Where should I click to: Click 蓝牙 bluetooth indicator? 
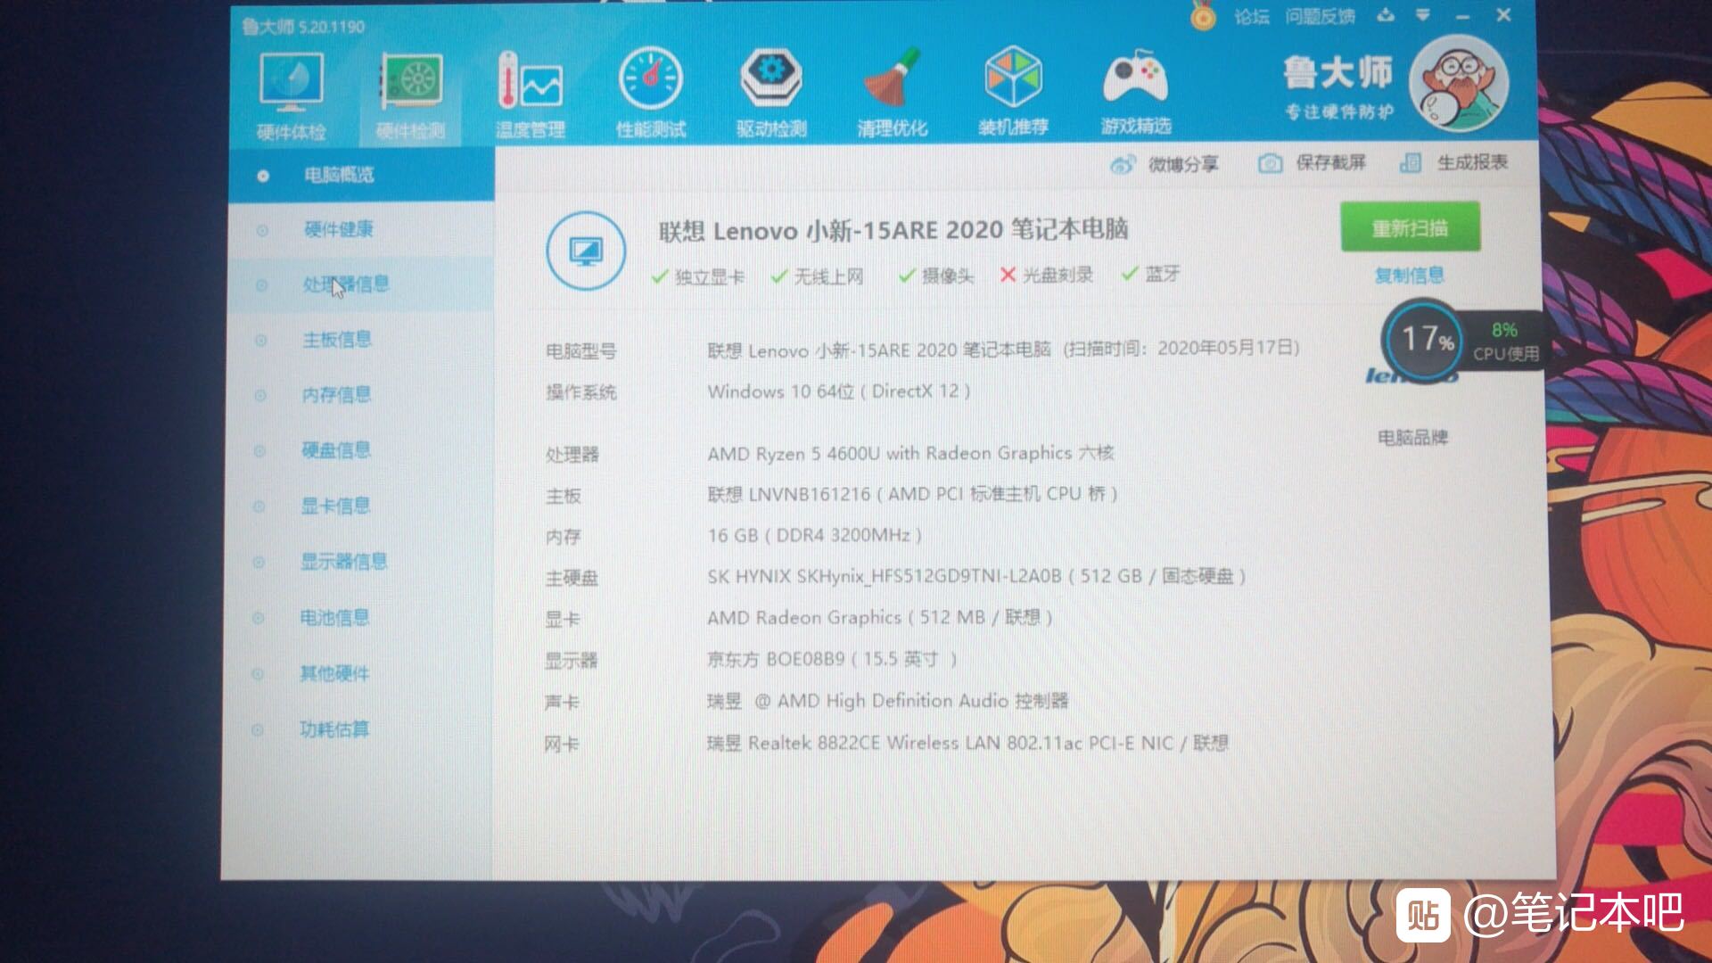(x=1151, y=274)
